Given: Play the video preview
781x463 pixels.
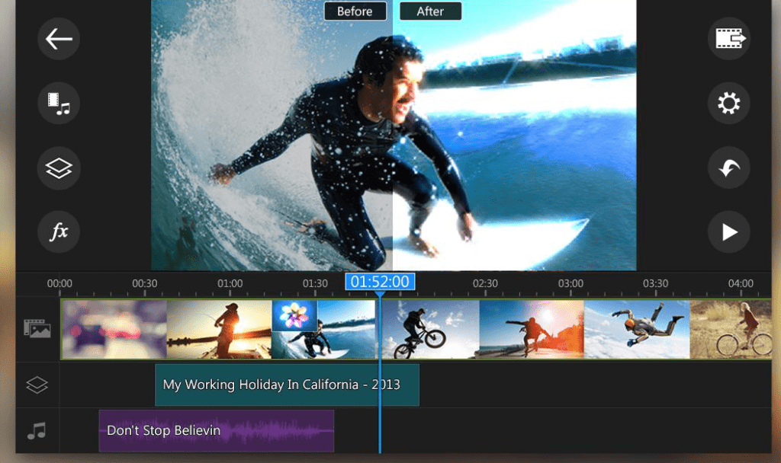Looking at the screenshot, I should 728,232.
